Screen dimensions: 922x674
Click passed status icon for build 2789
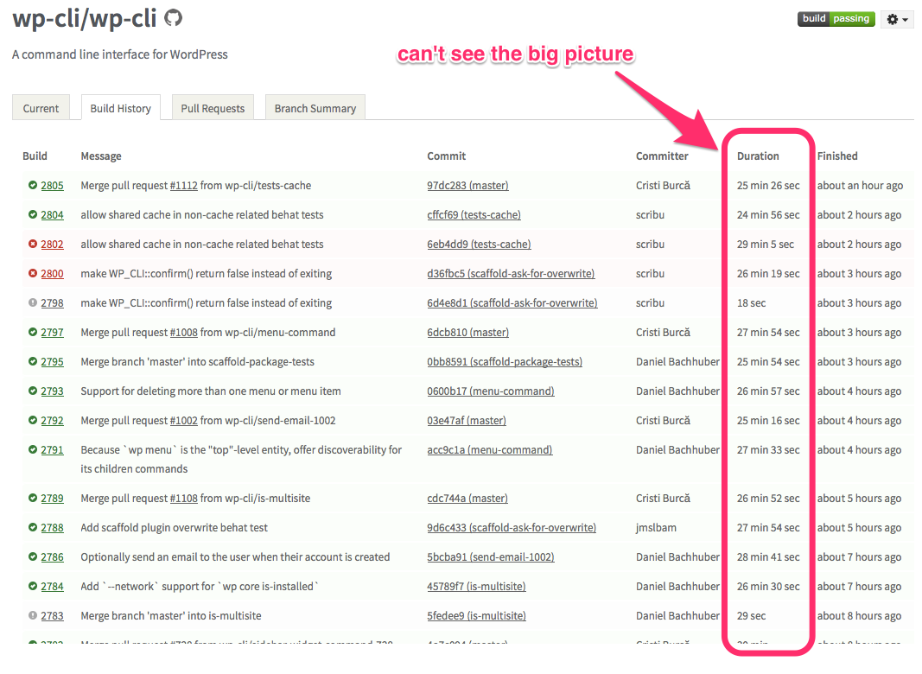coord(33,498)
